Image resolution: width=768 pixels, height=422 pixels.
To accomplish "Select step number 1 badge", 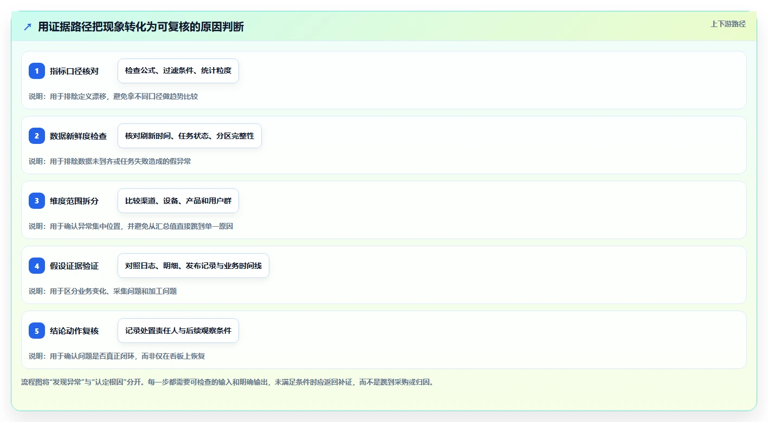I will [37, 71].
